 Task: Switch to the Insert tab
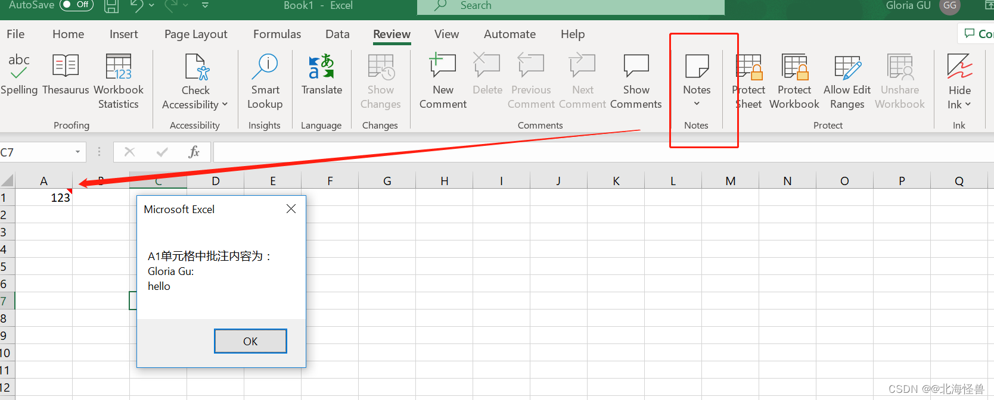tap(123, 34)
